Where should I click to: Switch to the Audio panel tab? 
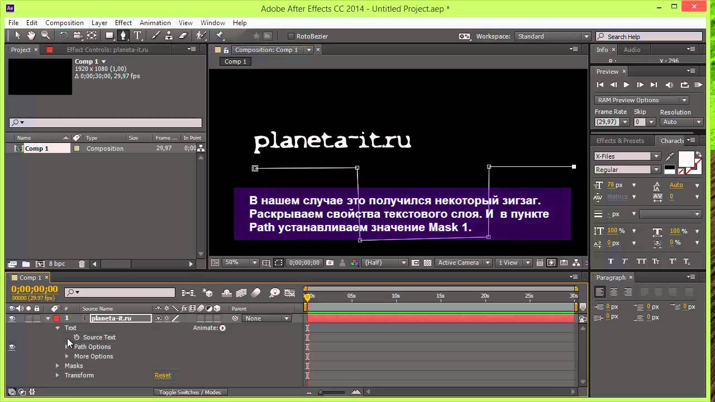[x=632, y=50]
